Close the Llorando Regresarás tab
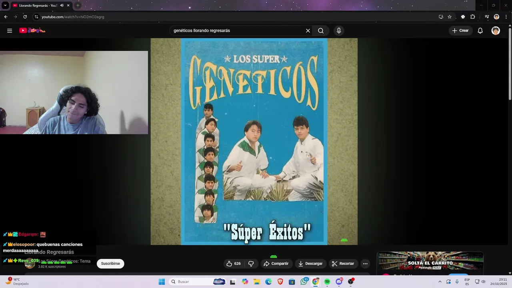 68,6
